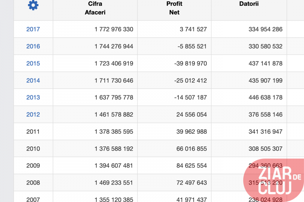
Task: Select the 2010 row year cell
Action: [x=33, y=149]
